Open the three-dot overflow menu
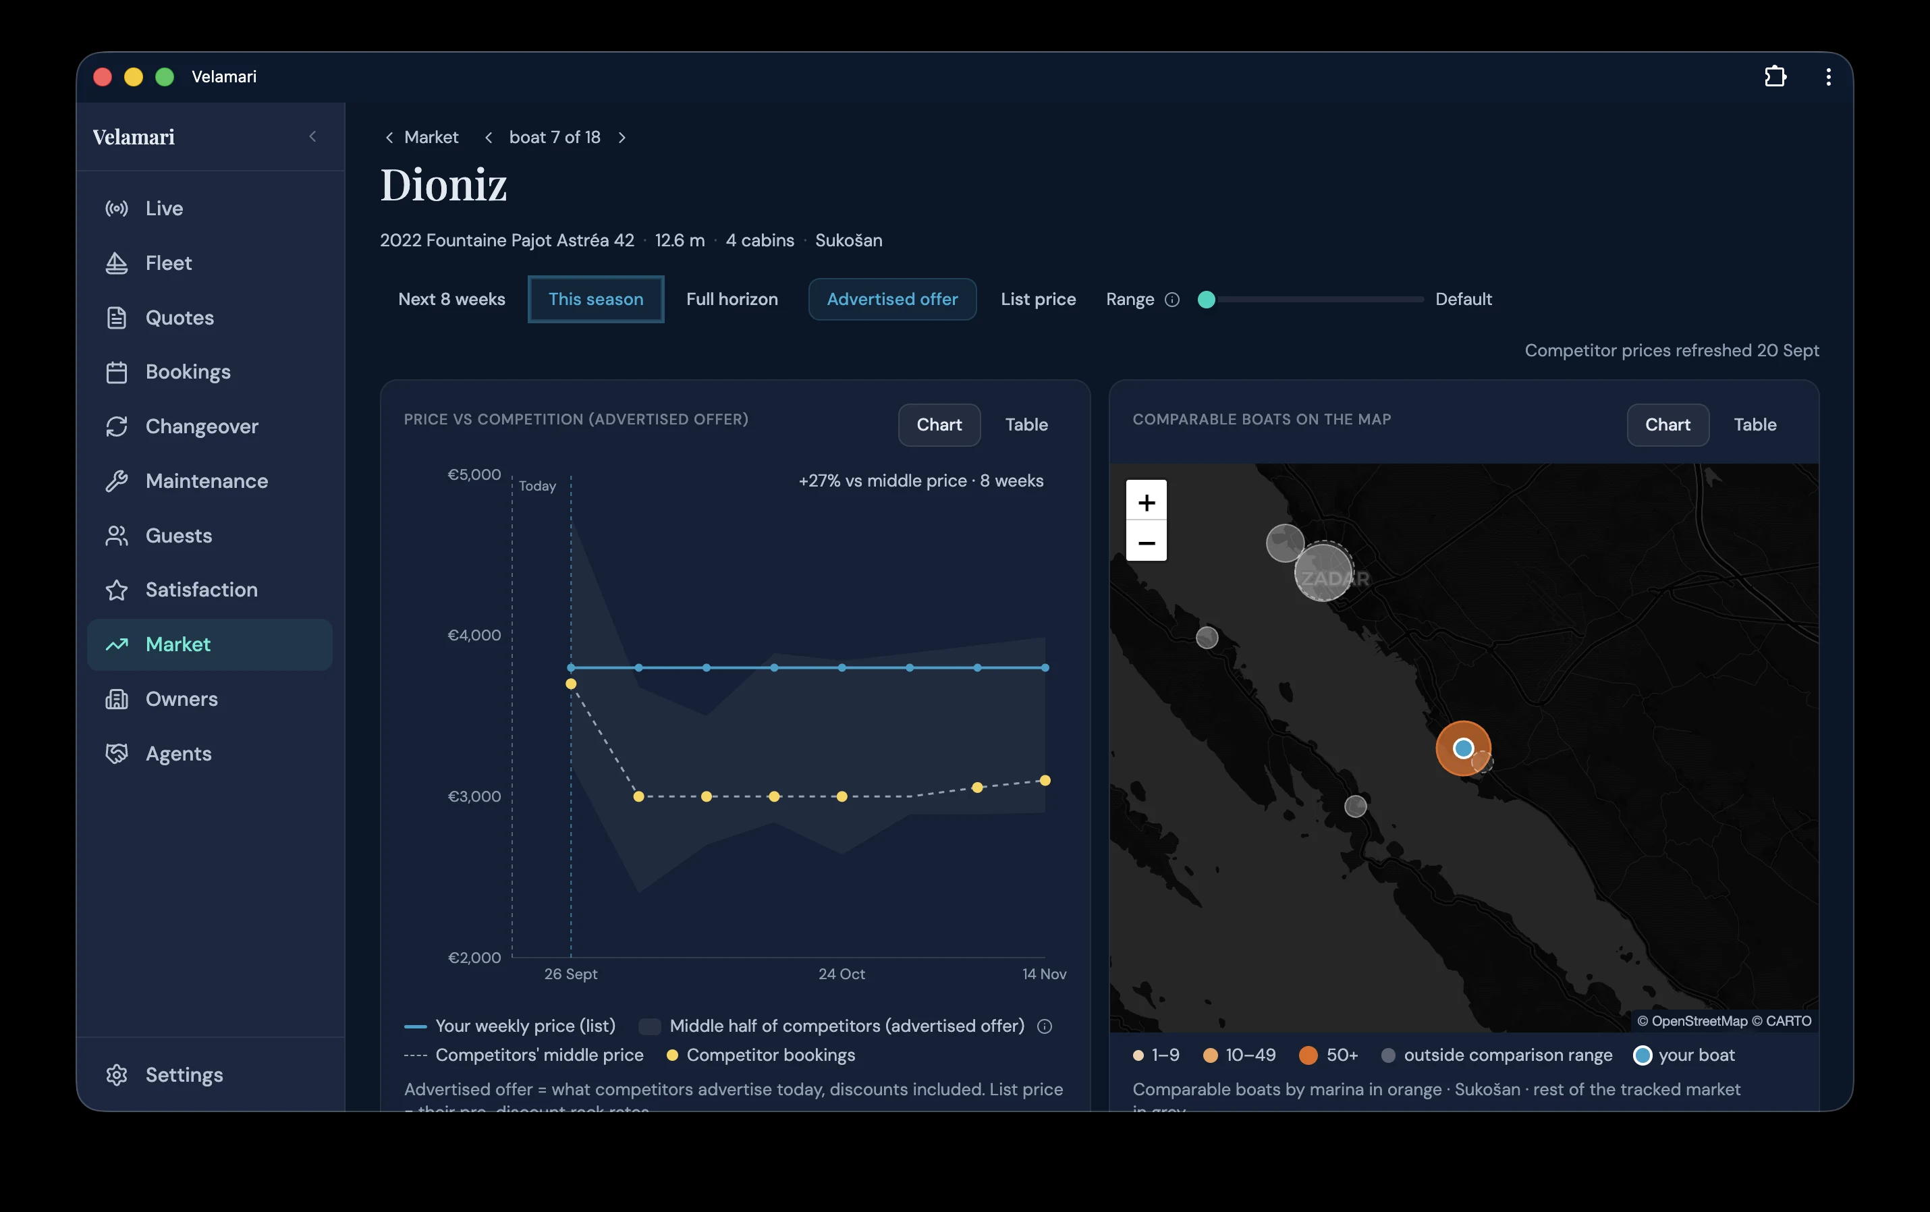The image size is (1930, 1212). (x=1828, y=76)
